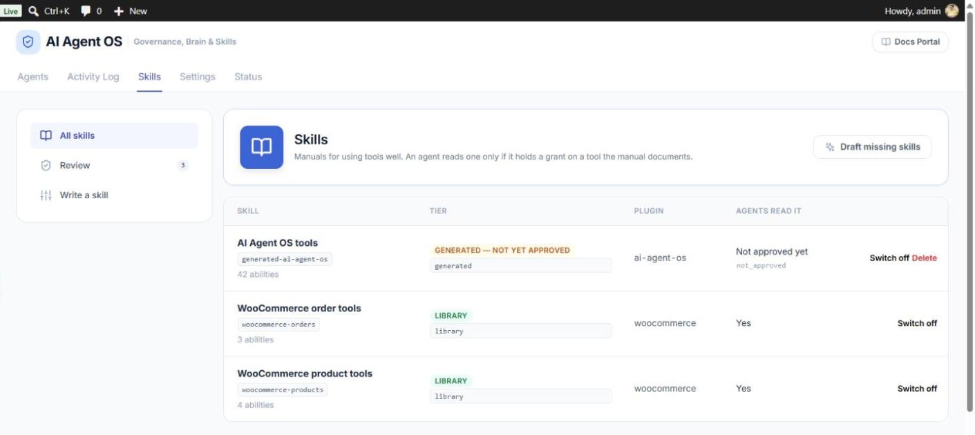Viewport: 975px width, 435px height.
Task: Open the Agents tab
Action: [x=33, y=77]
